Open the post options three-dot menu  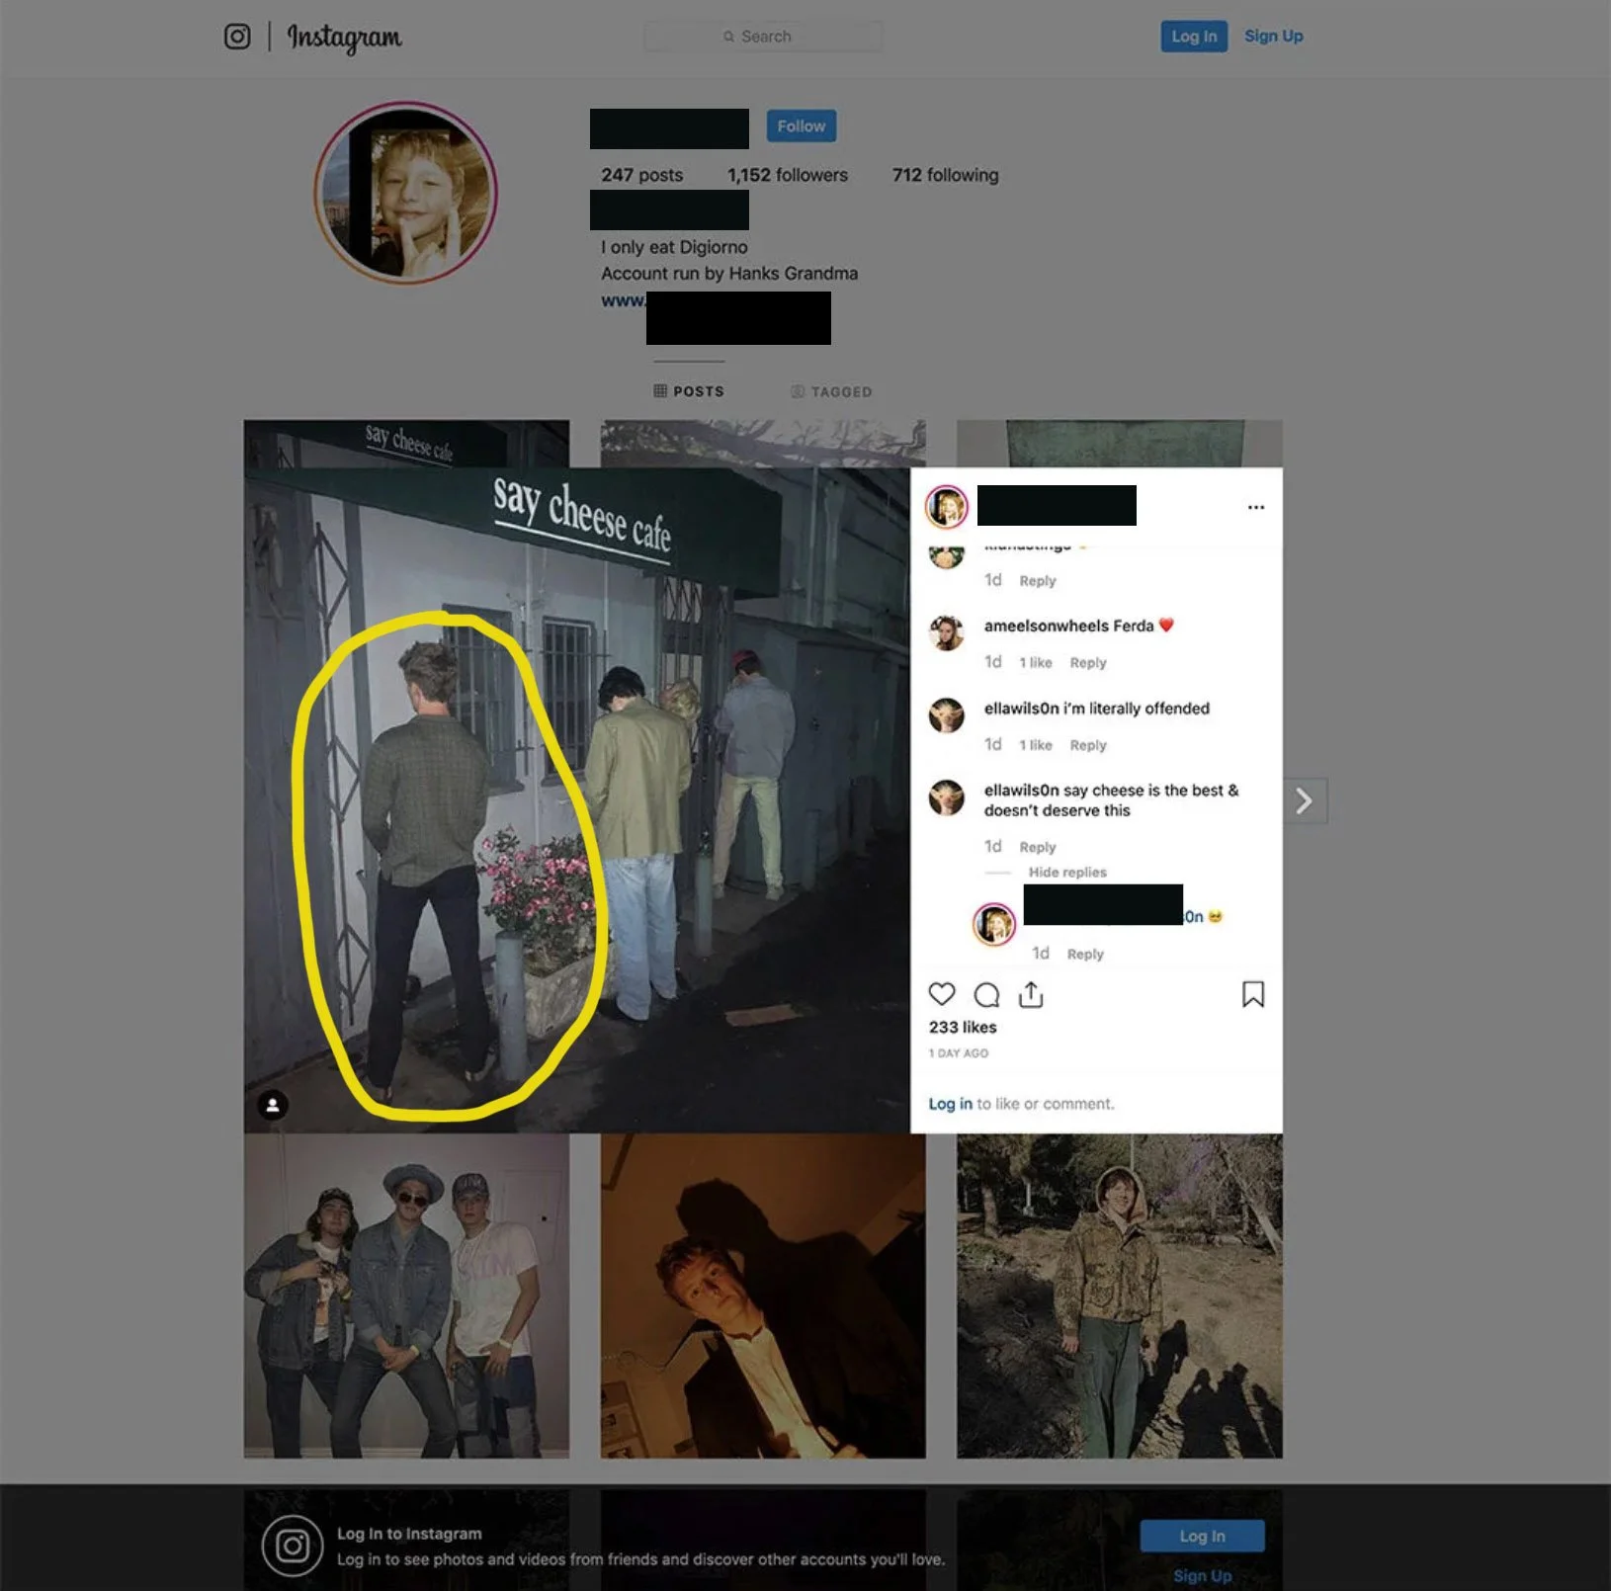pos(1256,507)
